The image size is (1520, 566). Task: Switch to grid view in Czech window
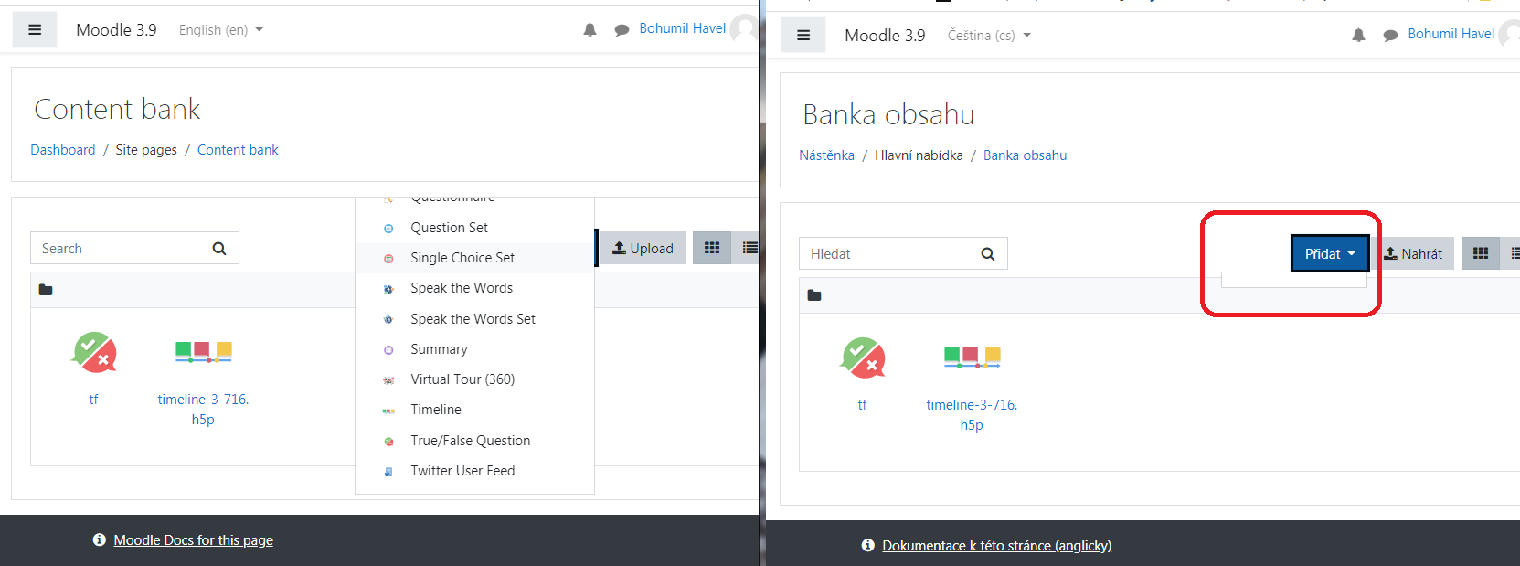1481,253
